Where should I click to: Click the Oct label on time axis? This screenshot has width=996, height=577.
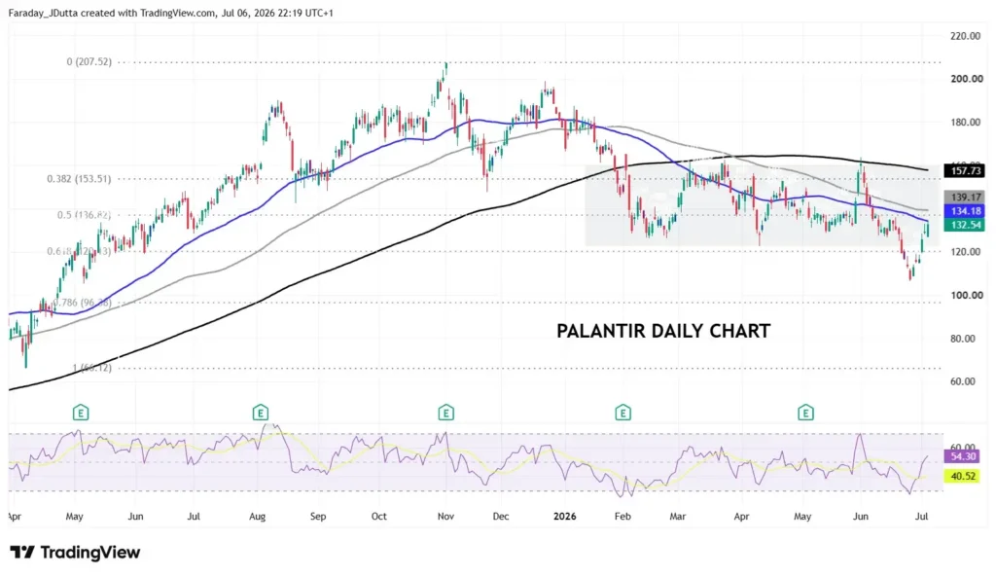pyautogui.click(x=378, y=517)
